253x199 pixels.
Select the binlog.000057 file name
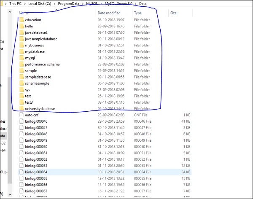coord(36,191)
